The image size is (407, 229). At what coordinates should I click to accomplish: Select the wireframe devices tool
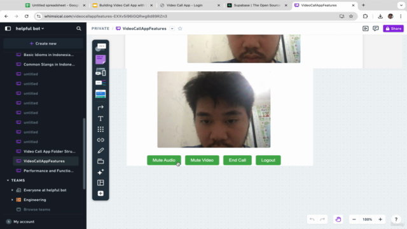[x=100, y=72]
